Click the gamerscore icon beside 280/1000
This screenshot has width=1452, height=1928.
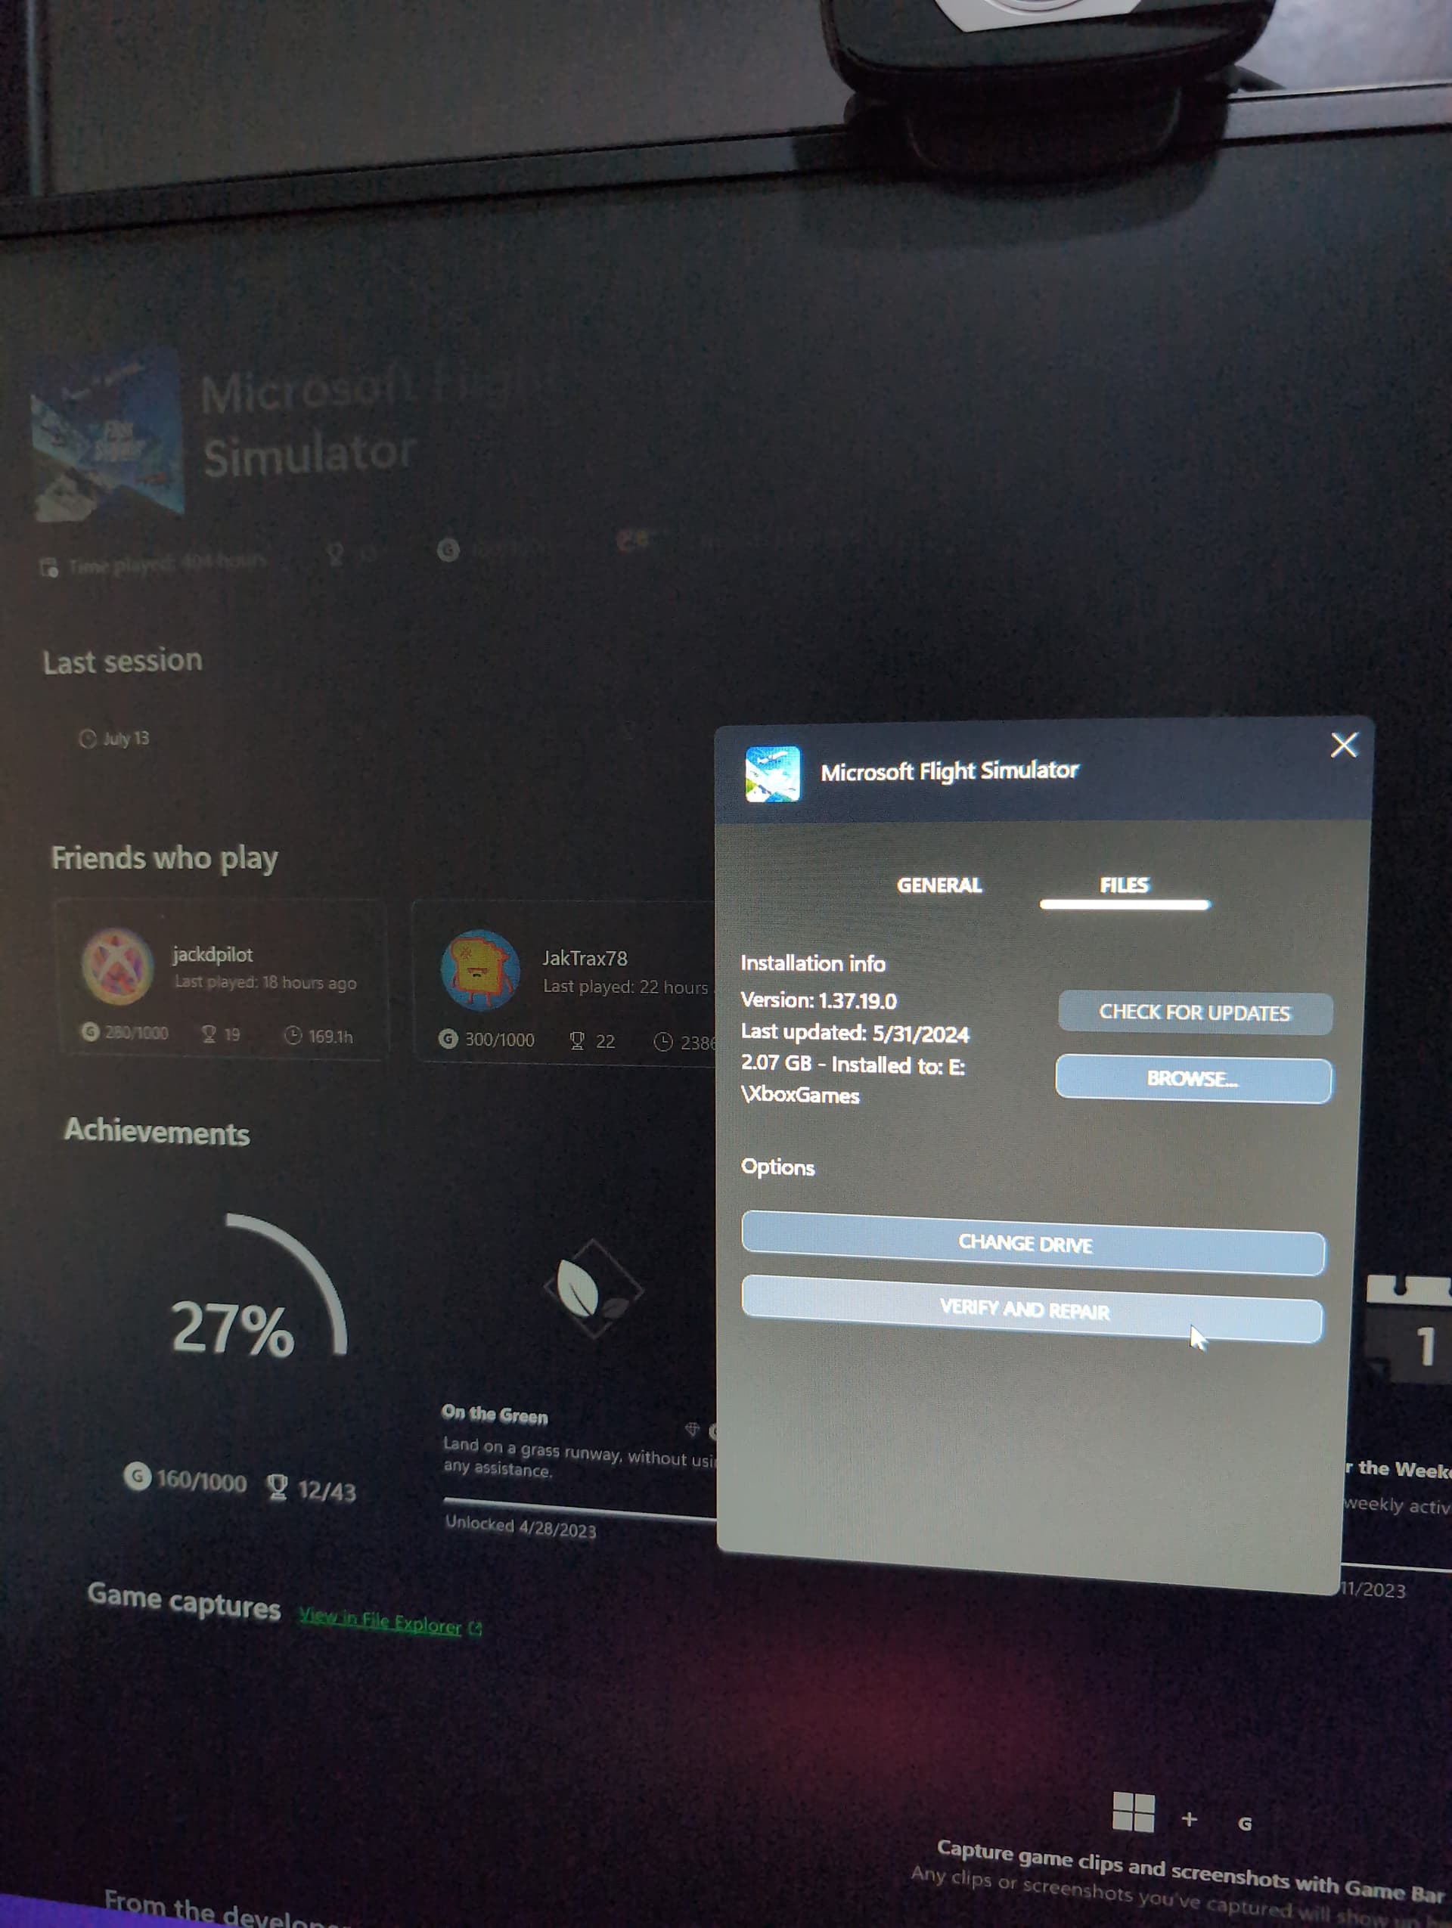90,1032
